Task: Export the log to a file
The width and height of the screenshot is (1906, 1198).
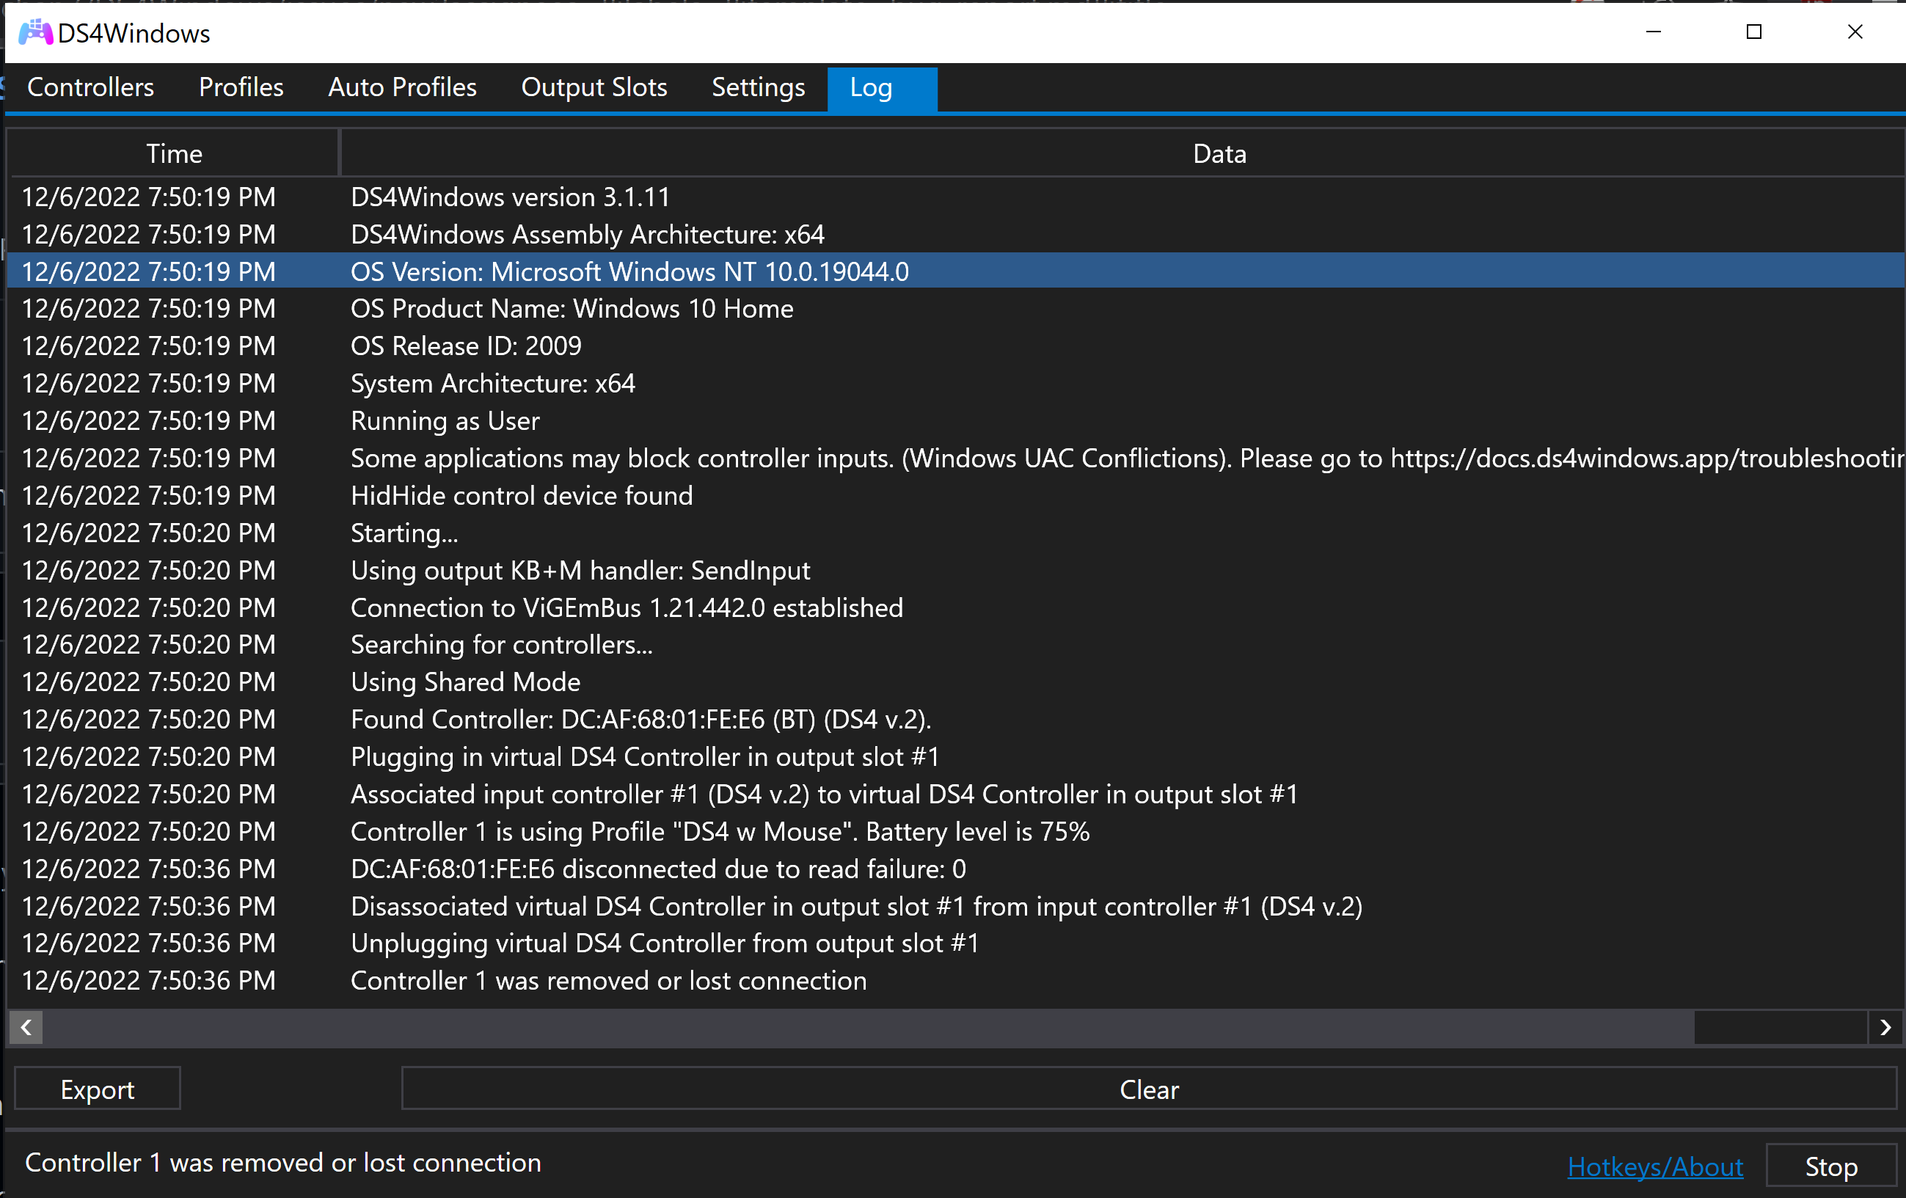Action: (97, 1089)
